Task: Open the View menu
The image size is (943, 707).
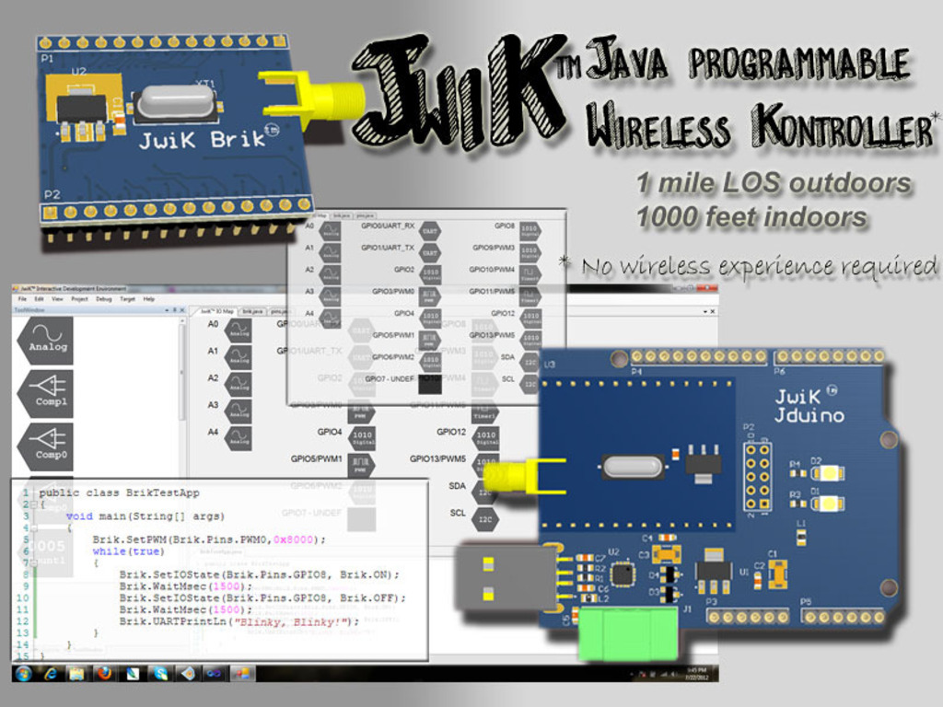Action: 57,299
